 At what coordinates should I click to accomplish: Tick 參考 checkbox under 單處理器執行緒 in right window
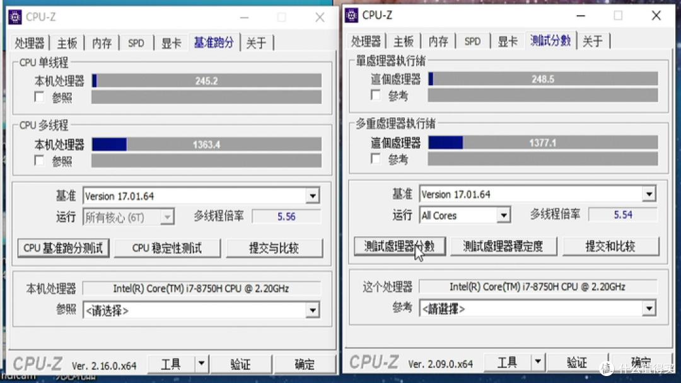point(376,95)
